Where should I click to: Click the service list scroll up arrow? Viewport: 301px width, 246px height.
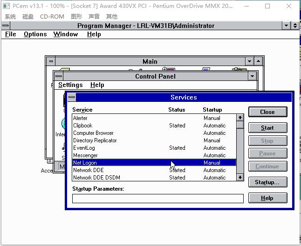240,118
